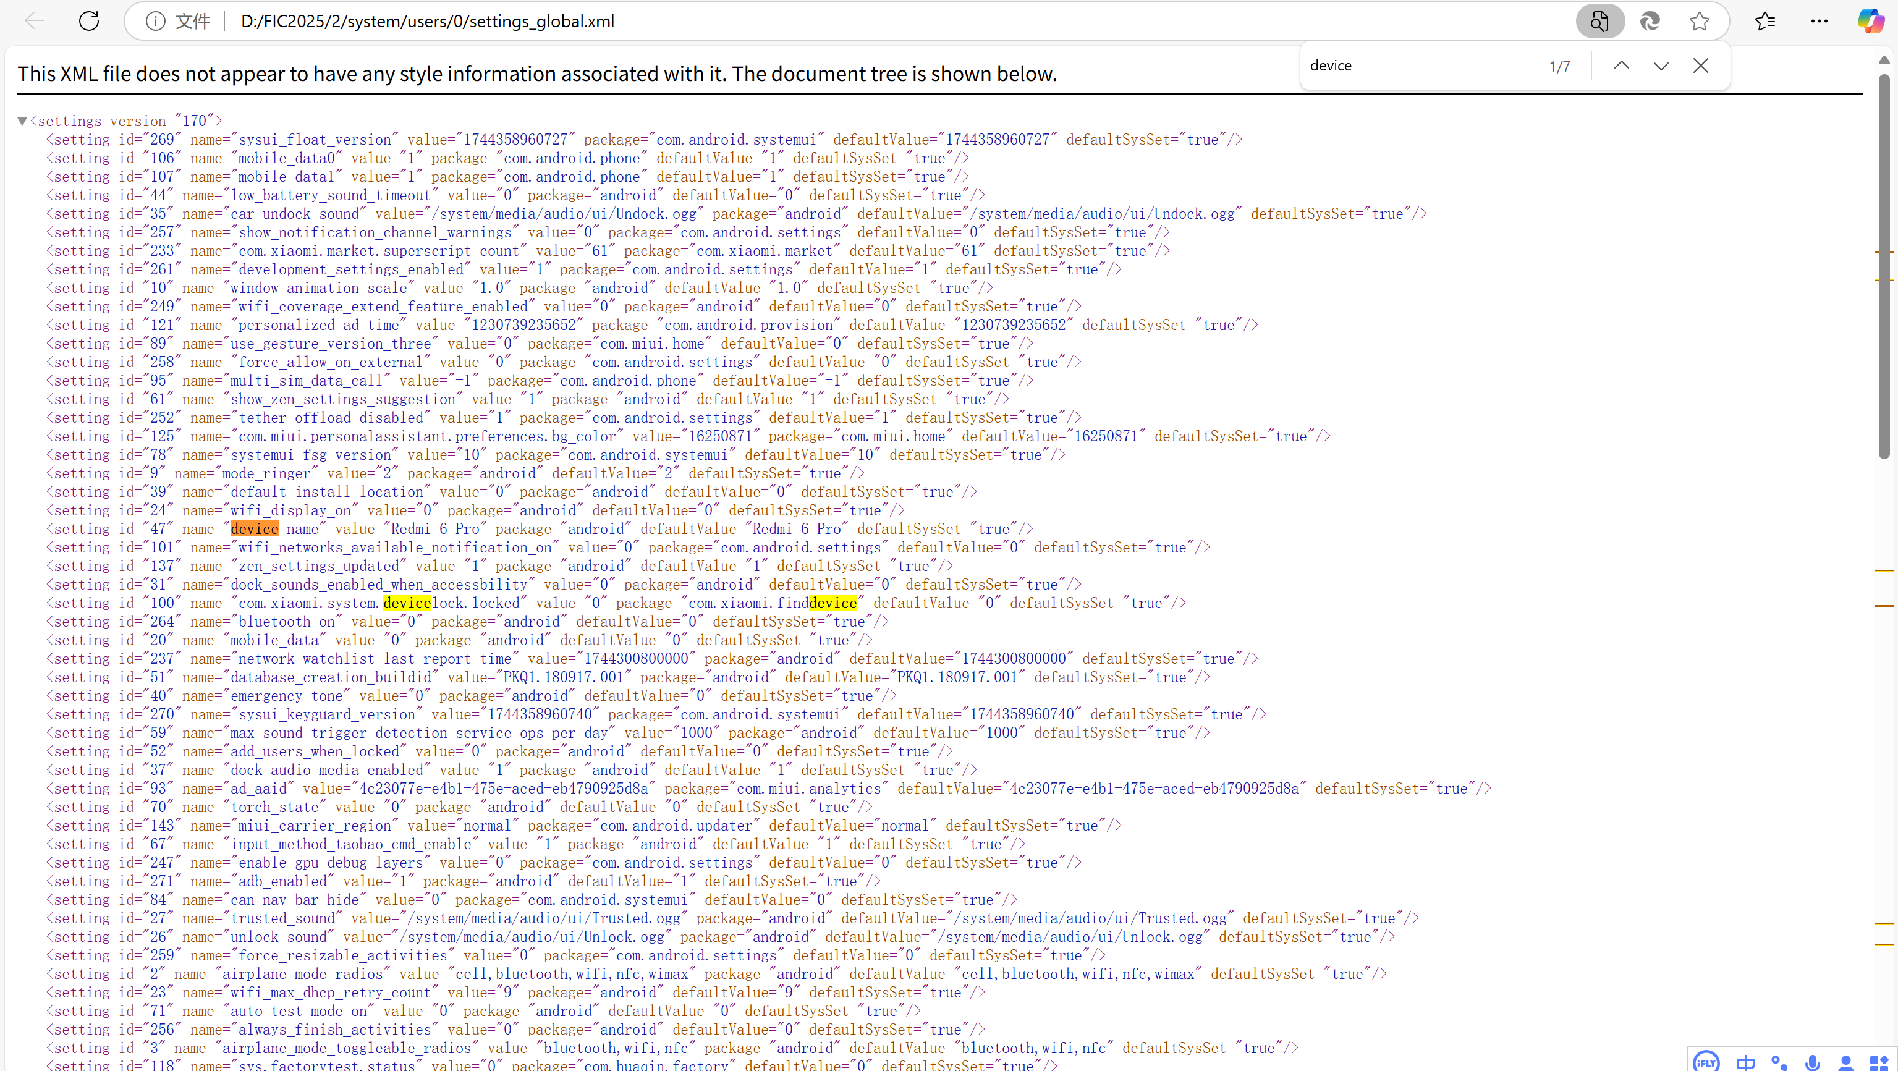Click 'personalized_ad_time' setting name
Screen dimensions: 1898x1071
[318, 325]
